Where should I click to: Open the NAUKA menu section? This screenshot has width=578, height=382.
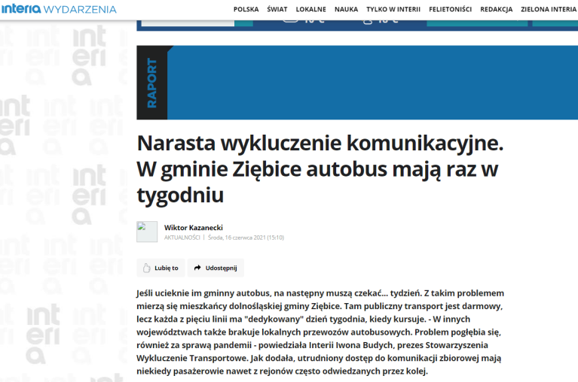tap(346, 10)
